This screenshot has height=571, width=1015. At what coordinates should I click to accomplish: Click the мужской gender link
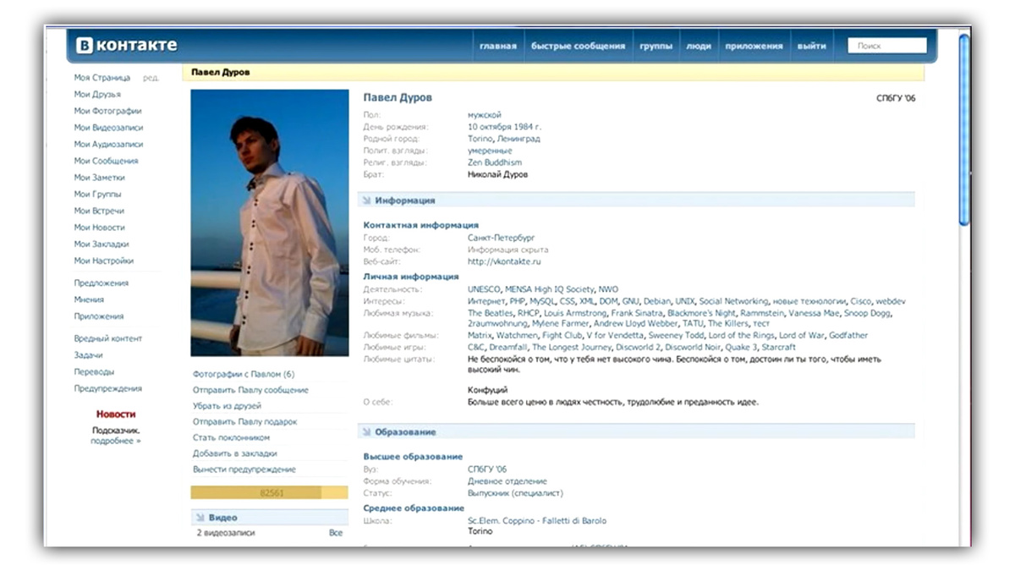coord(485,114)
